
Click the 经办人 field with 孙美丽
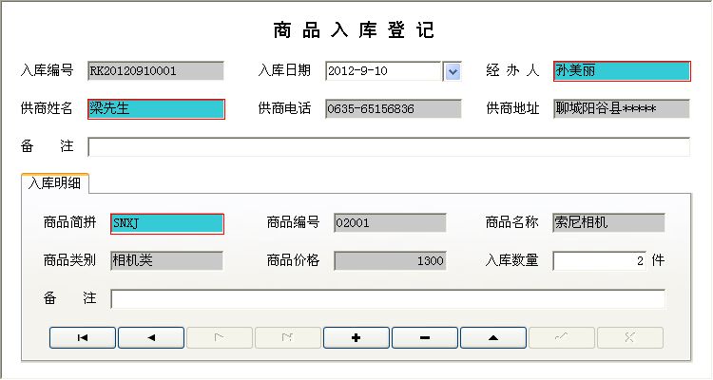click(x=622, y=71)
